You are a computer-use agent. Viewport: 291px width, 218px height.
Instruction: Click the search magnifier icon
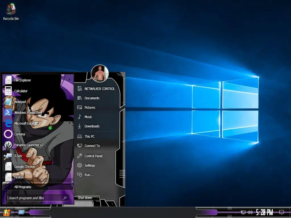pos(65,198)
